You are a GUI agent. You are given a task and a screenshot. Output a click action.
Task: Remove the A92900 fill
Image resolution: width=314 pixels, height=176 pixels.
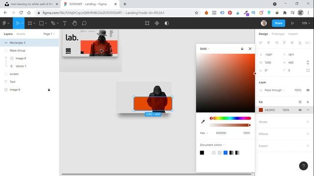coord(308,110)
